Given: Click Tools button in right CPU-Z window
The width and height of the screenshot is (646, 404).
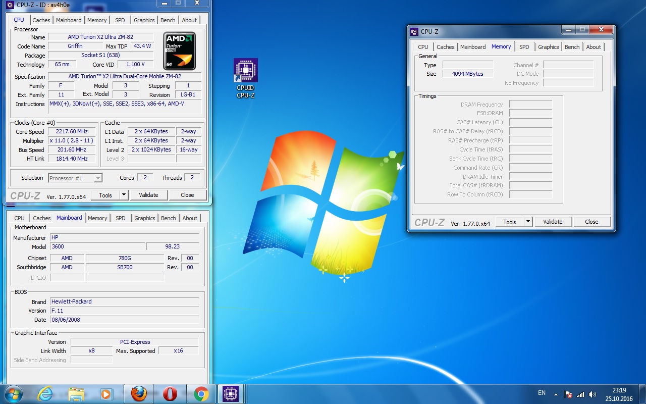Looking at the screenshot, I should point(510,222).
